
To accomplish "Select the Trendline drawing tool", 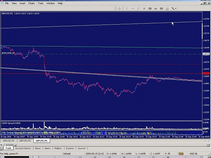I will [138, 9].
